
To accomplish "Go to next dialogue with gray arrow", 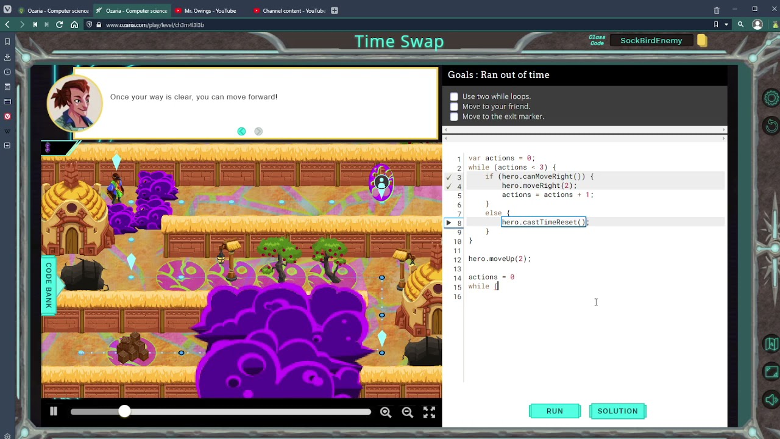I will tap(258, 131).
